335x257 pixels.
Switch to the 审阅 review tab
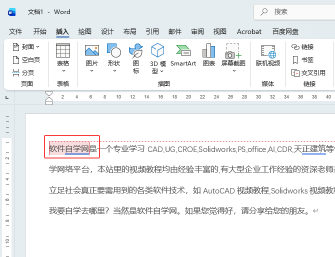click(197, 31)
